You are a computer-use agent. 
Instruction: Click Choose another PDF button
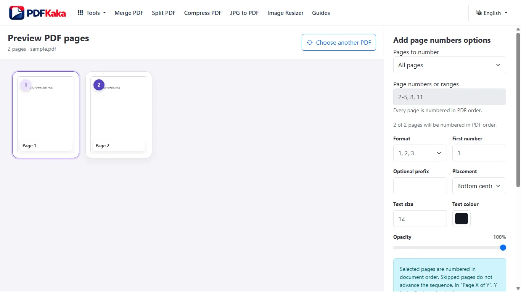point(339,42)
